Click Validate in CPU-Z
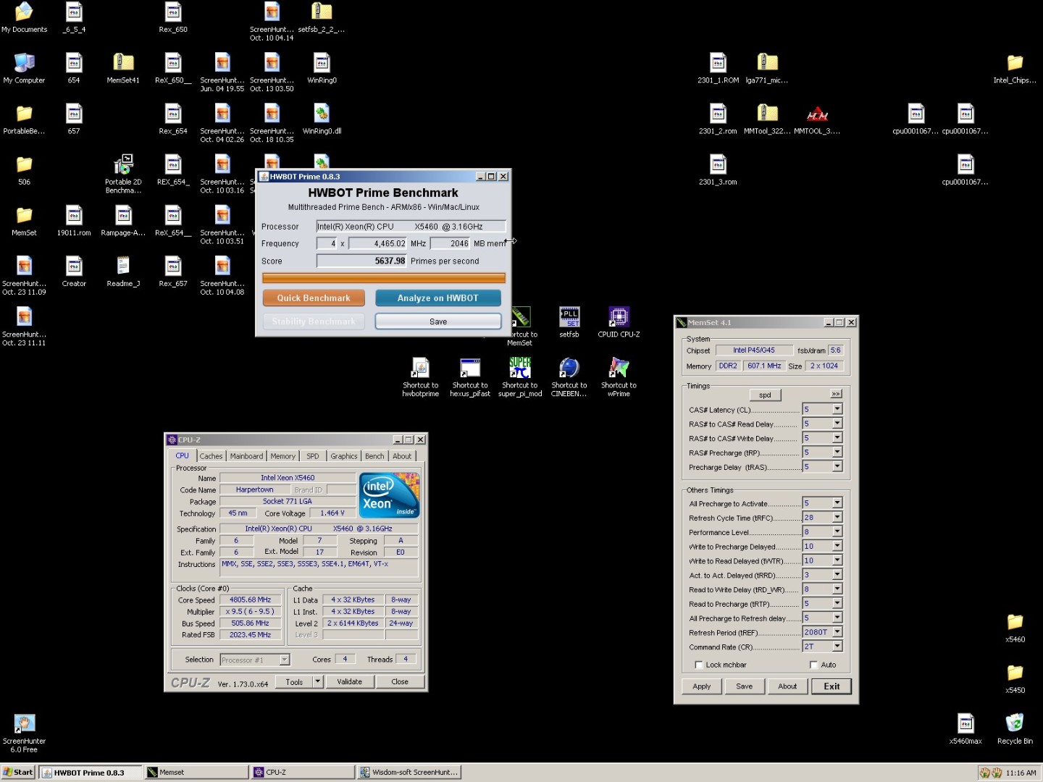Image resolution: width=1043 pixels, height=782 pixels. [x=349, y=681]
